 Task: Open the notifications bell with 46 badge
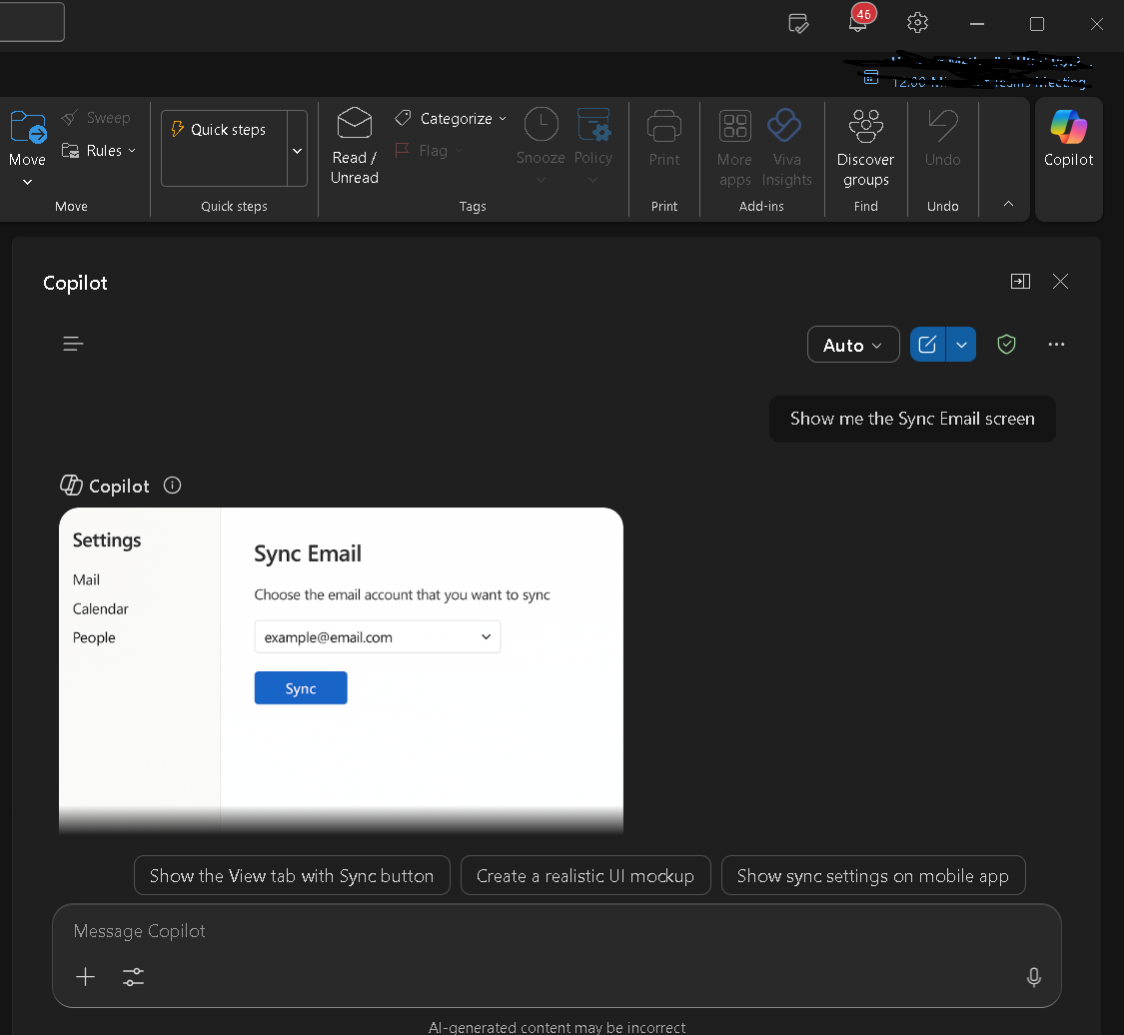pos(858,22)
